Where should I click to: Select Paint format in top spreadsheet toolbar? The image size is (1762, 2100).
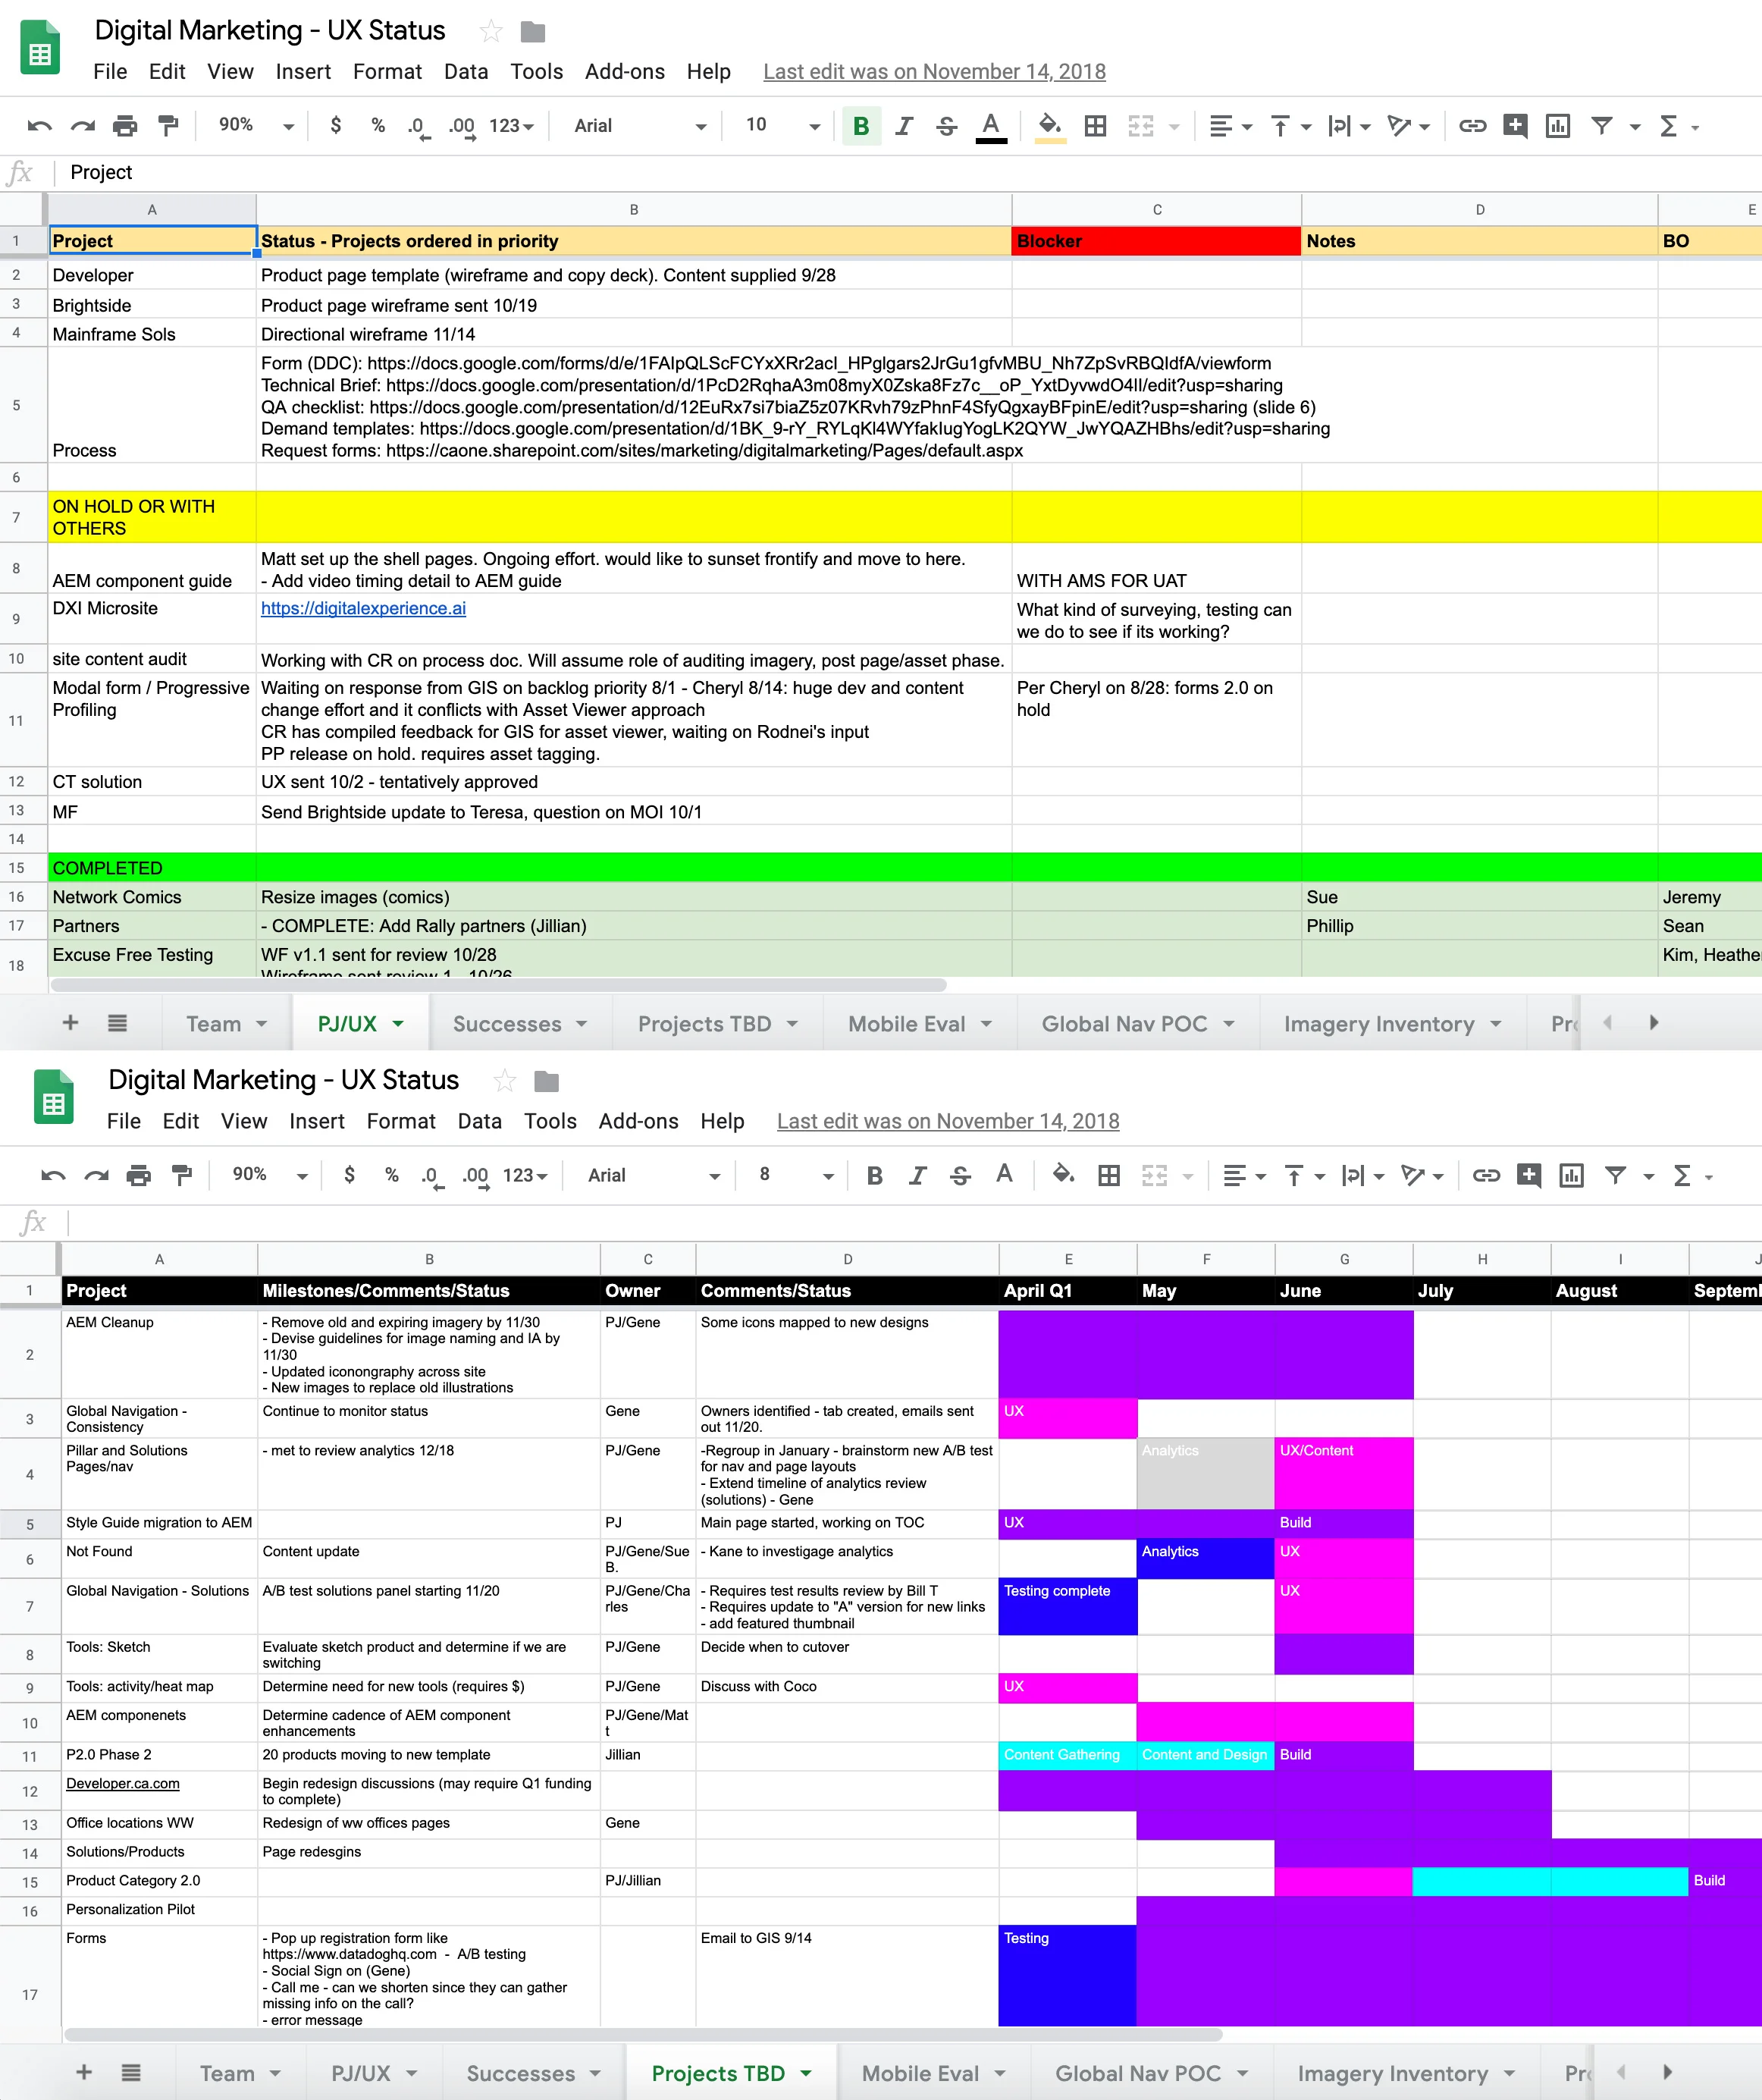click(x=168, y=126)
